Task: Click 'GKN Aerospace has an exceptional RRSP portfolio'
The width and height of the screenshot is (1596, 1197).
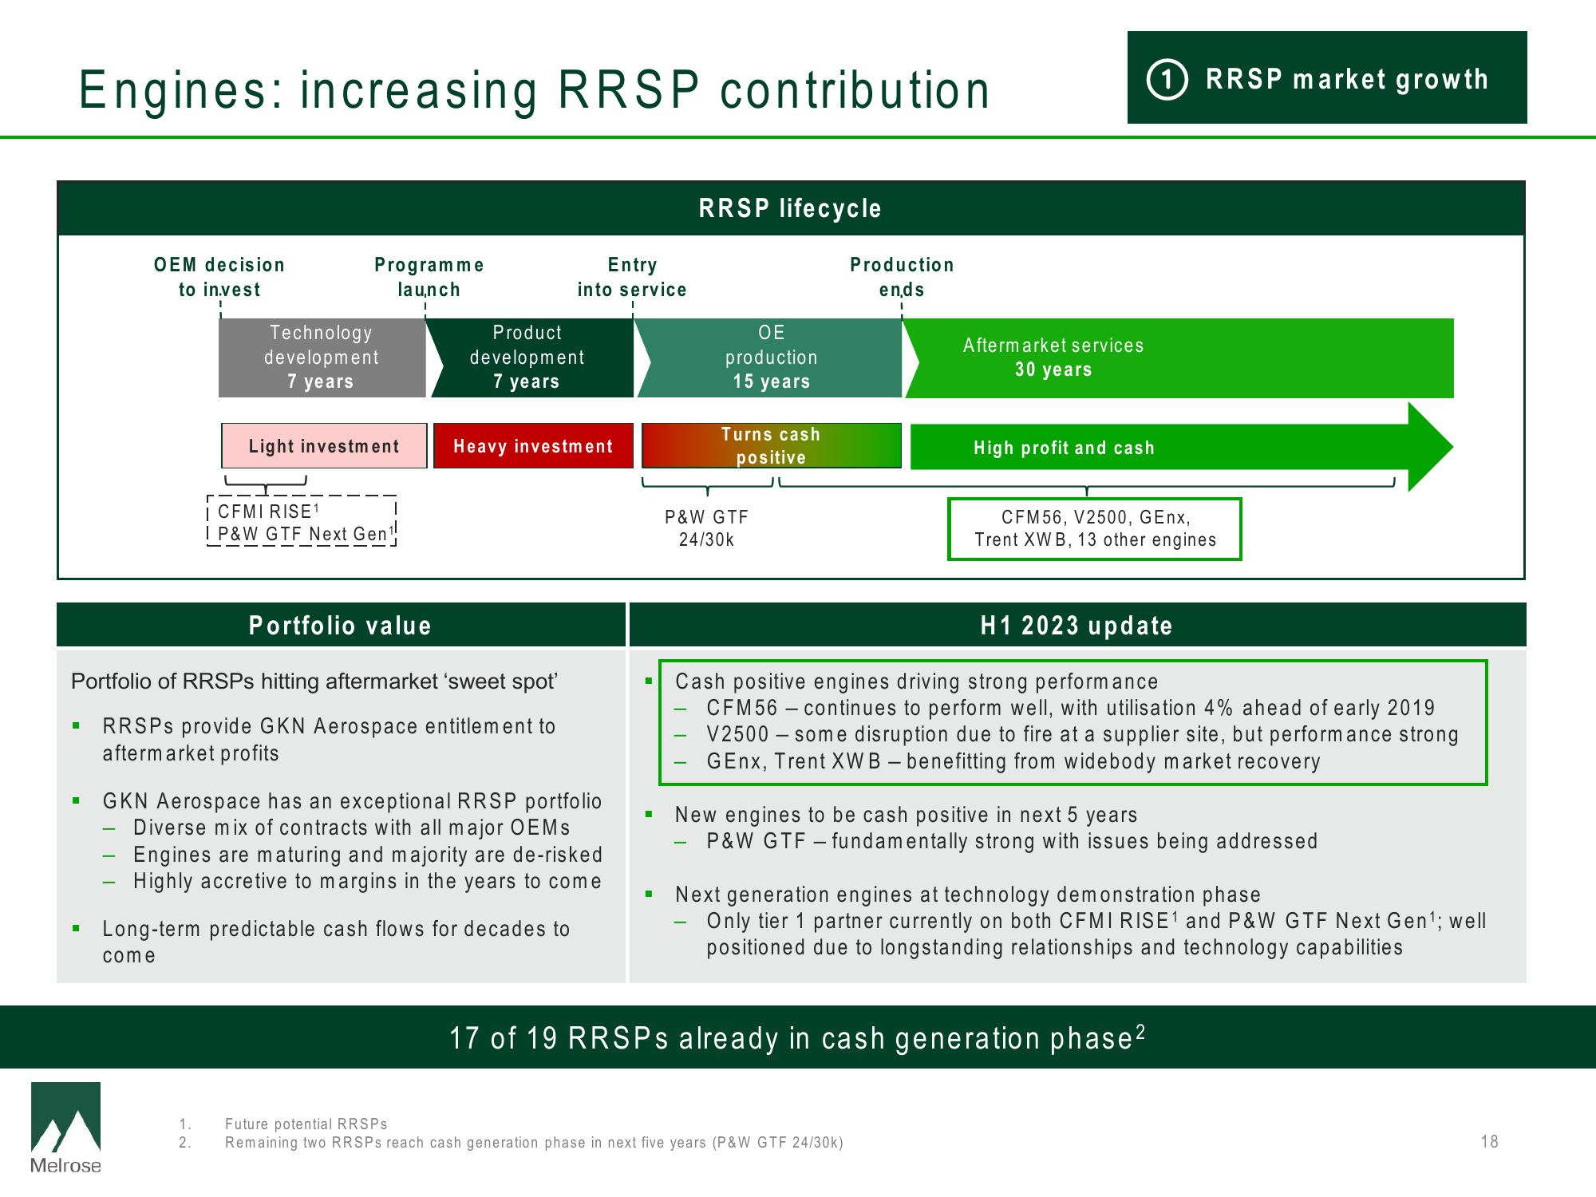Action: point(352,801)
